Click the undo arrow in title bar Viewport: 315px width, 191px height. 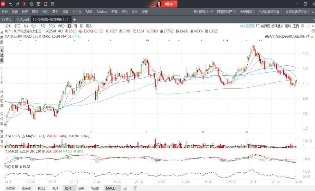click(x=11, y=4)
